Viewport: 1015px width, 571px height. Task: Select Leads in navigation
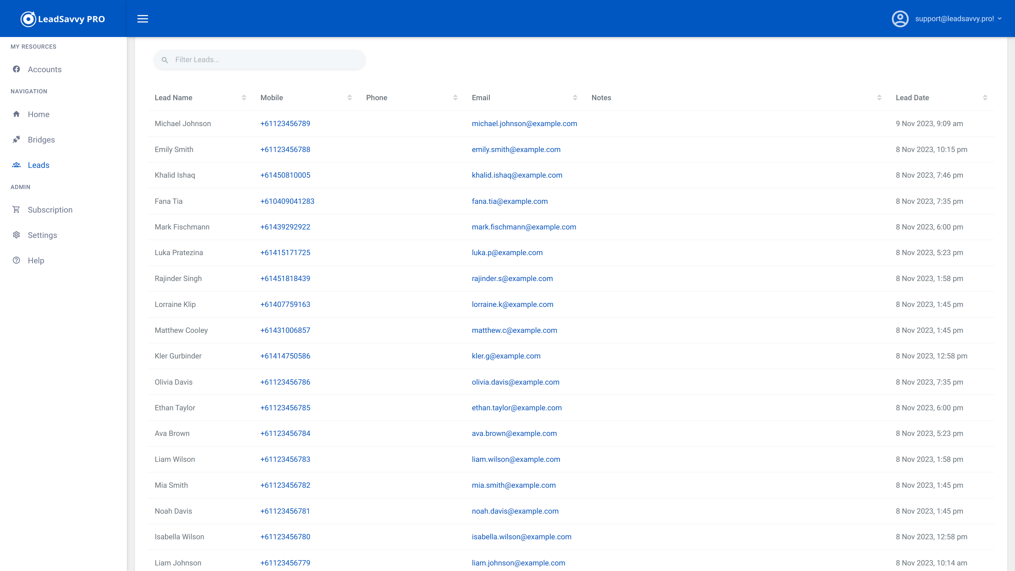pos(39,165)
